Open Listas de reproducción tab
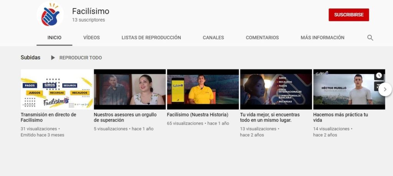Viewport: 393px width, 176px height. coord(151,38)
